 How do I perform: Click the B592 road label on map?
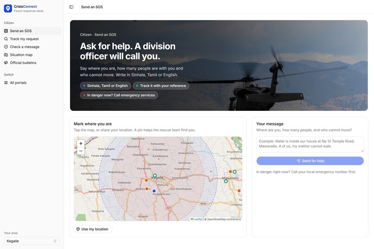click(203, 204)
